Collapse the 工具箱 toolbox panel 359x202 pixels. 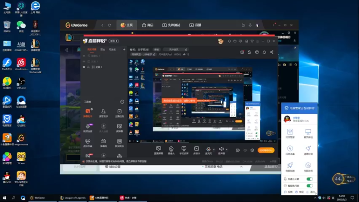[122, 102]
